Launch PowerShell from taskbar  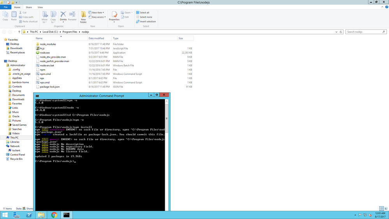(x=29, y=215)
